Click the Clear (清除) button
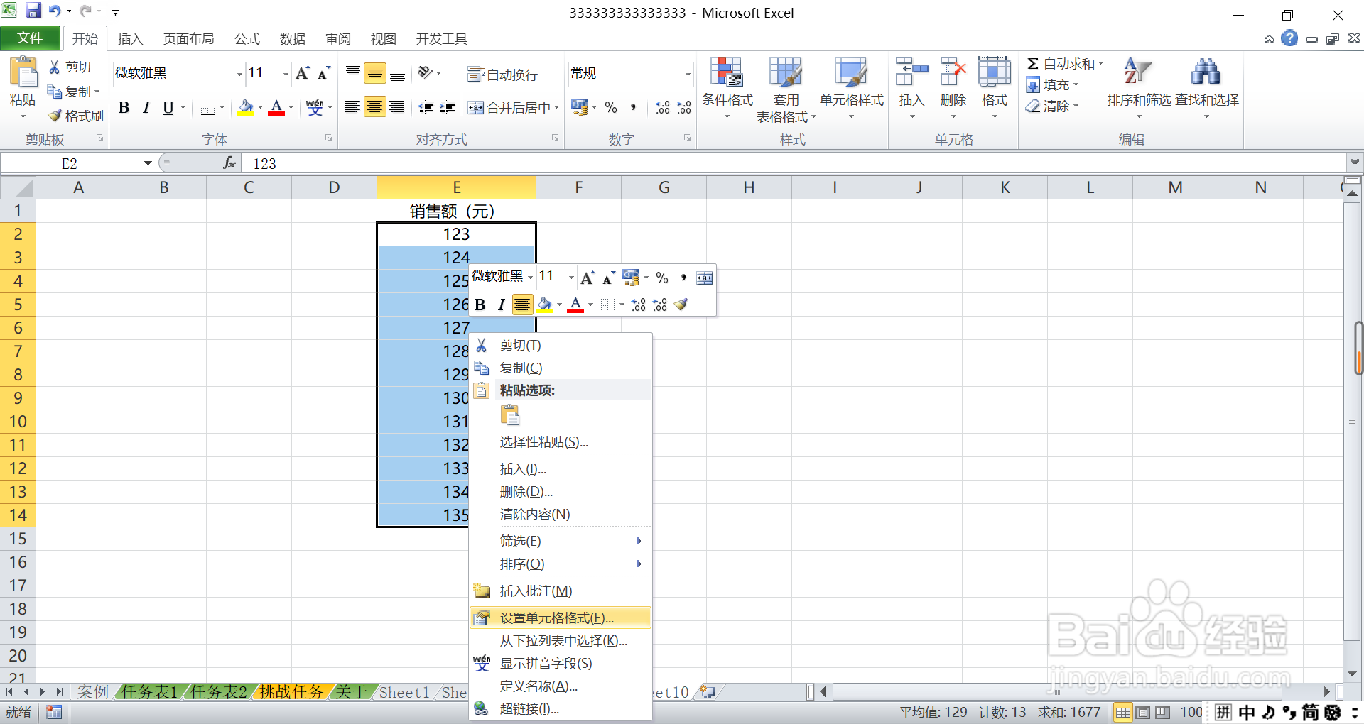 tap(1052, 106)
